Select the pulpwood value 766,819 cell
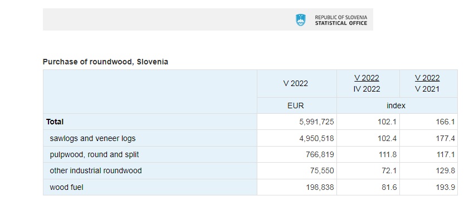469x206 pixels. pyautogui.click(x=297, y=154)
